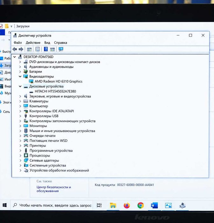Viewport: 214px width, 223px height.
Task: Click the Принтеры category icon
Action: tap(26, 145)
